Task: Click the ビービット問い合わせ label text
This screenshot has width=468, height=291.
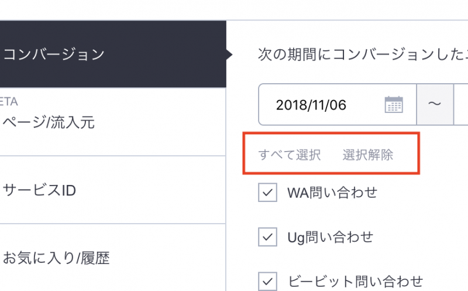Action: tap(355, 281)
